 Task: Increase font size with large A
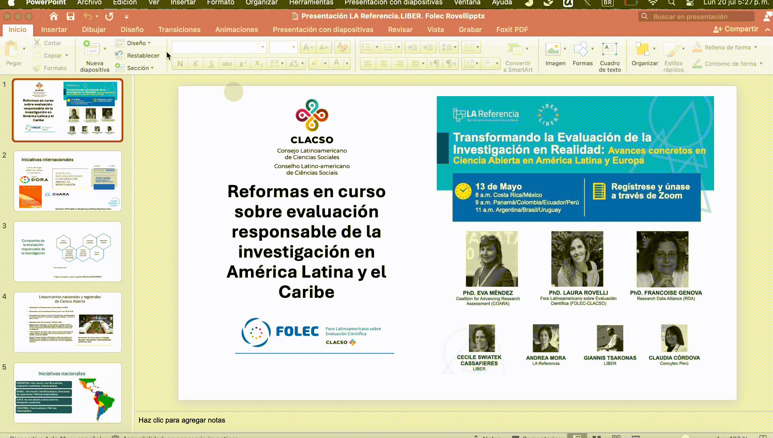(x=308, y=47)
